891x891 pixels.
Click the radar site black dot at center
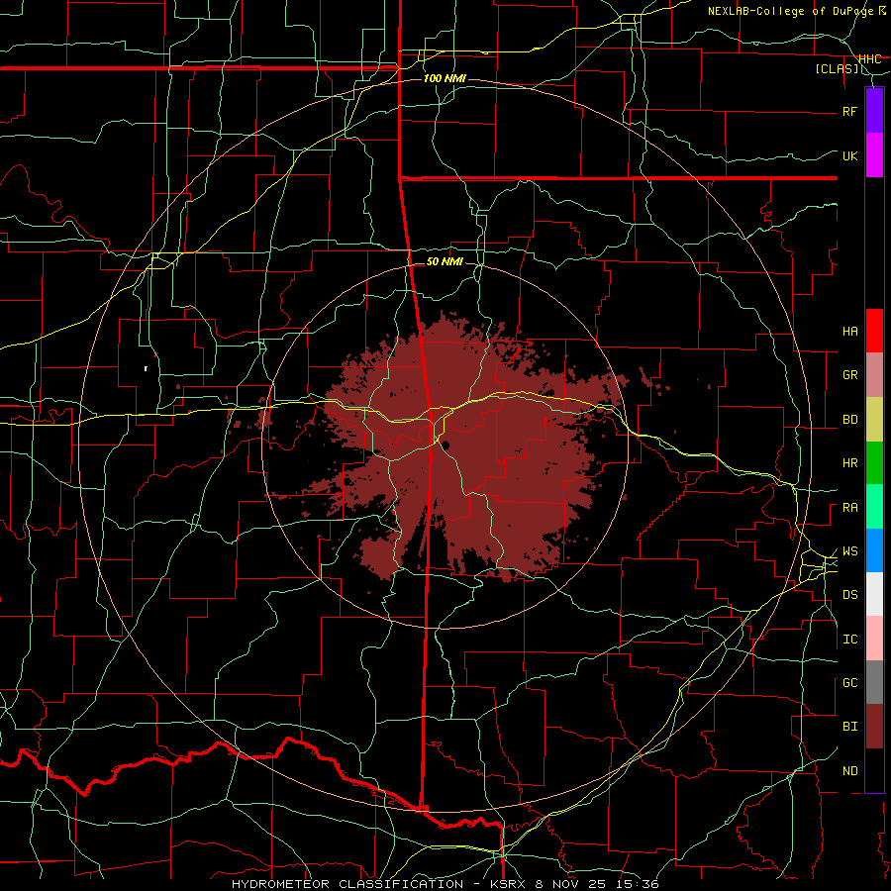[445, 445]
